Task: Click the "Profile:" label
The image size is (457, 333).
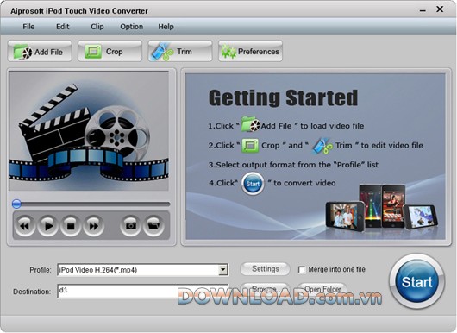Action: 41,270
